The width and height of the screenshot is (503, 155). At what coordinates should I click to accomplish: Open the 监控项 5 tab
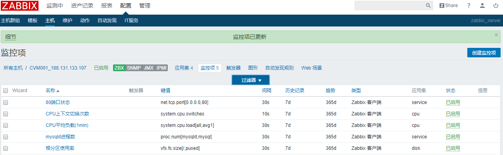pyautogui.click(x=210, y=68)
